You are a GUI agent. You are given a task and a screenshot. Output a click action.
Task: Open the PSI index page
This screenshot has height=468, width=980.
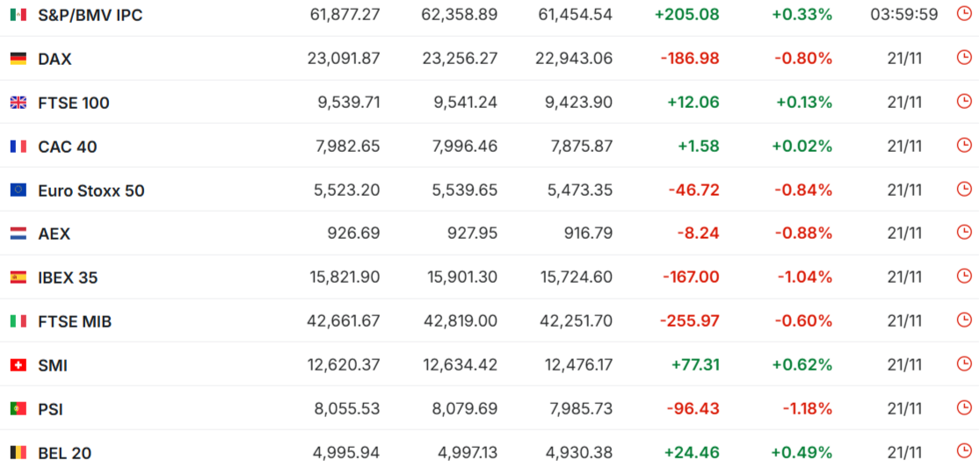click(x=50, y=409)
